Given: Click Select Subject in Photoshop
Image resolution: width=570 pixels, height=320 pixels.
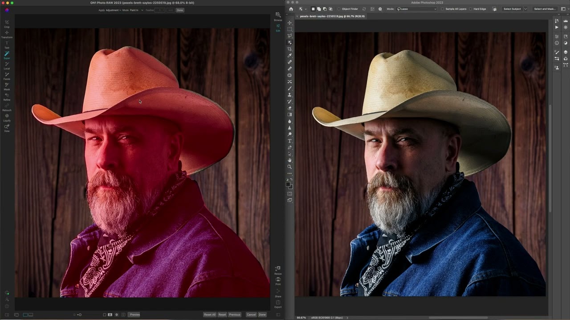Looking at the screenshot, I should coord(512,9).
